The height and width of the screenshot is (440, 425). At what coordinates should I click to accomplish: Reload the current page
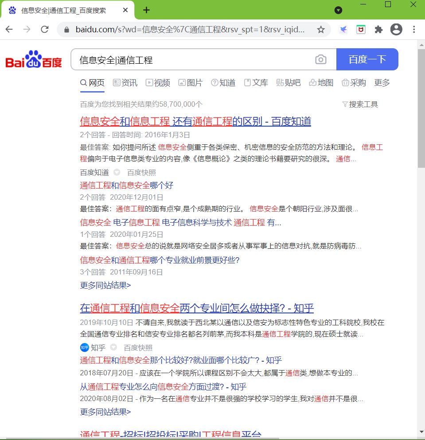pos(45,29)
